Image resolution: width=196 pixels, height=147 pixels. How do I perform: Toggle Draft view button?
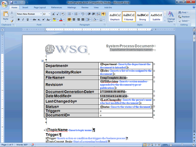[159, 145]
